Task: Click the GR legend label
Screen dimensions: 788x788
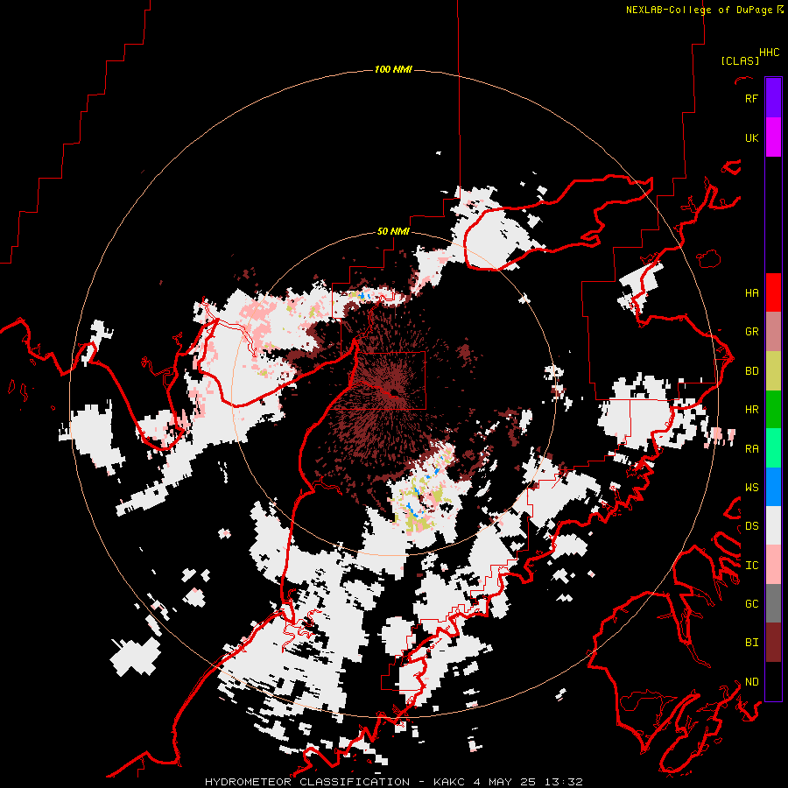Action: tap(751, 332)
